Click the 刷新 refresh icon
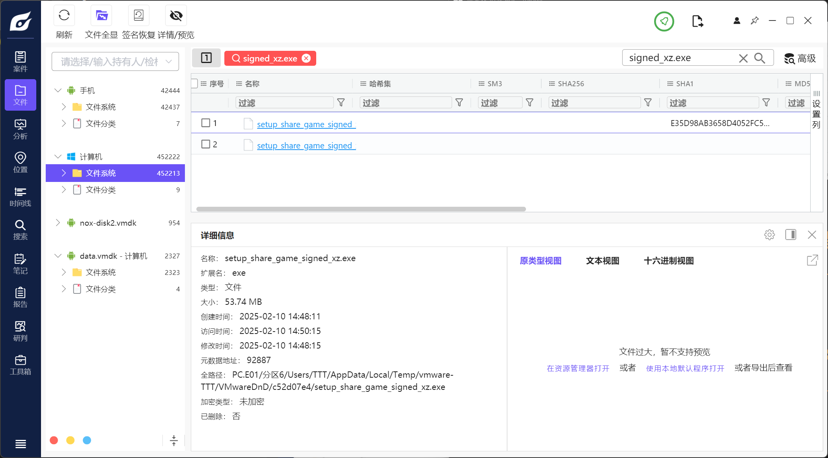Viewport: 828px width, 458px height. click(64, 16)
